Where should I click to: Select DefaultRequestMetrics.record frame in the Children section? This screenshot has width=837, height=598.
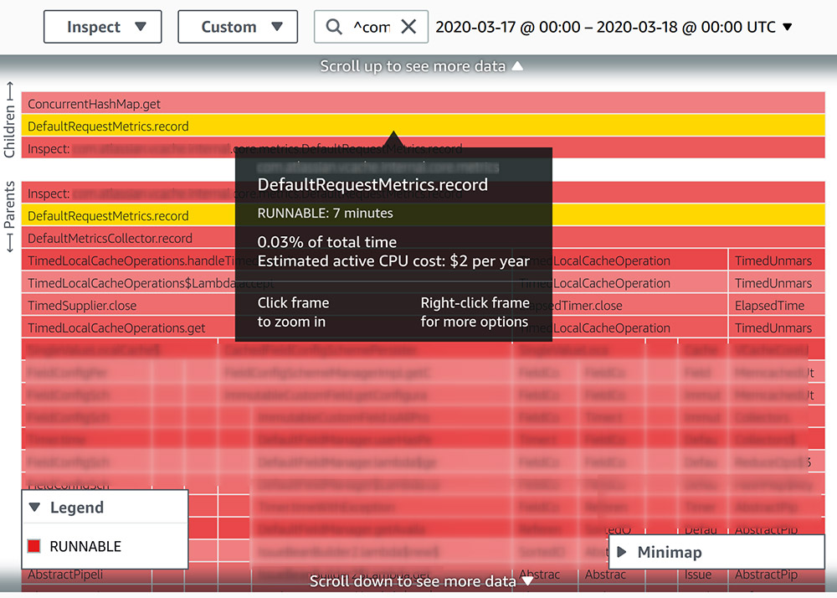pyautogui.click(x=423, y=126)
